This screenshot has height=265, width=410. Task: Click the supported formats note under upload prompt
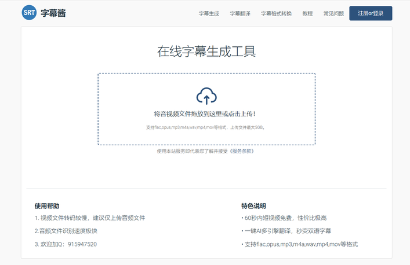(205, 127)
